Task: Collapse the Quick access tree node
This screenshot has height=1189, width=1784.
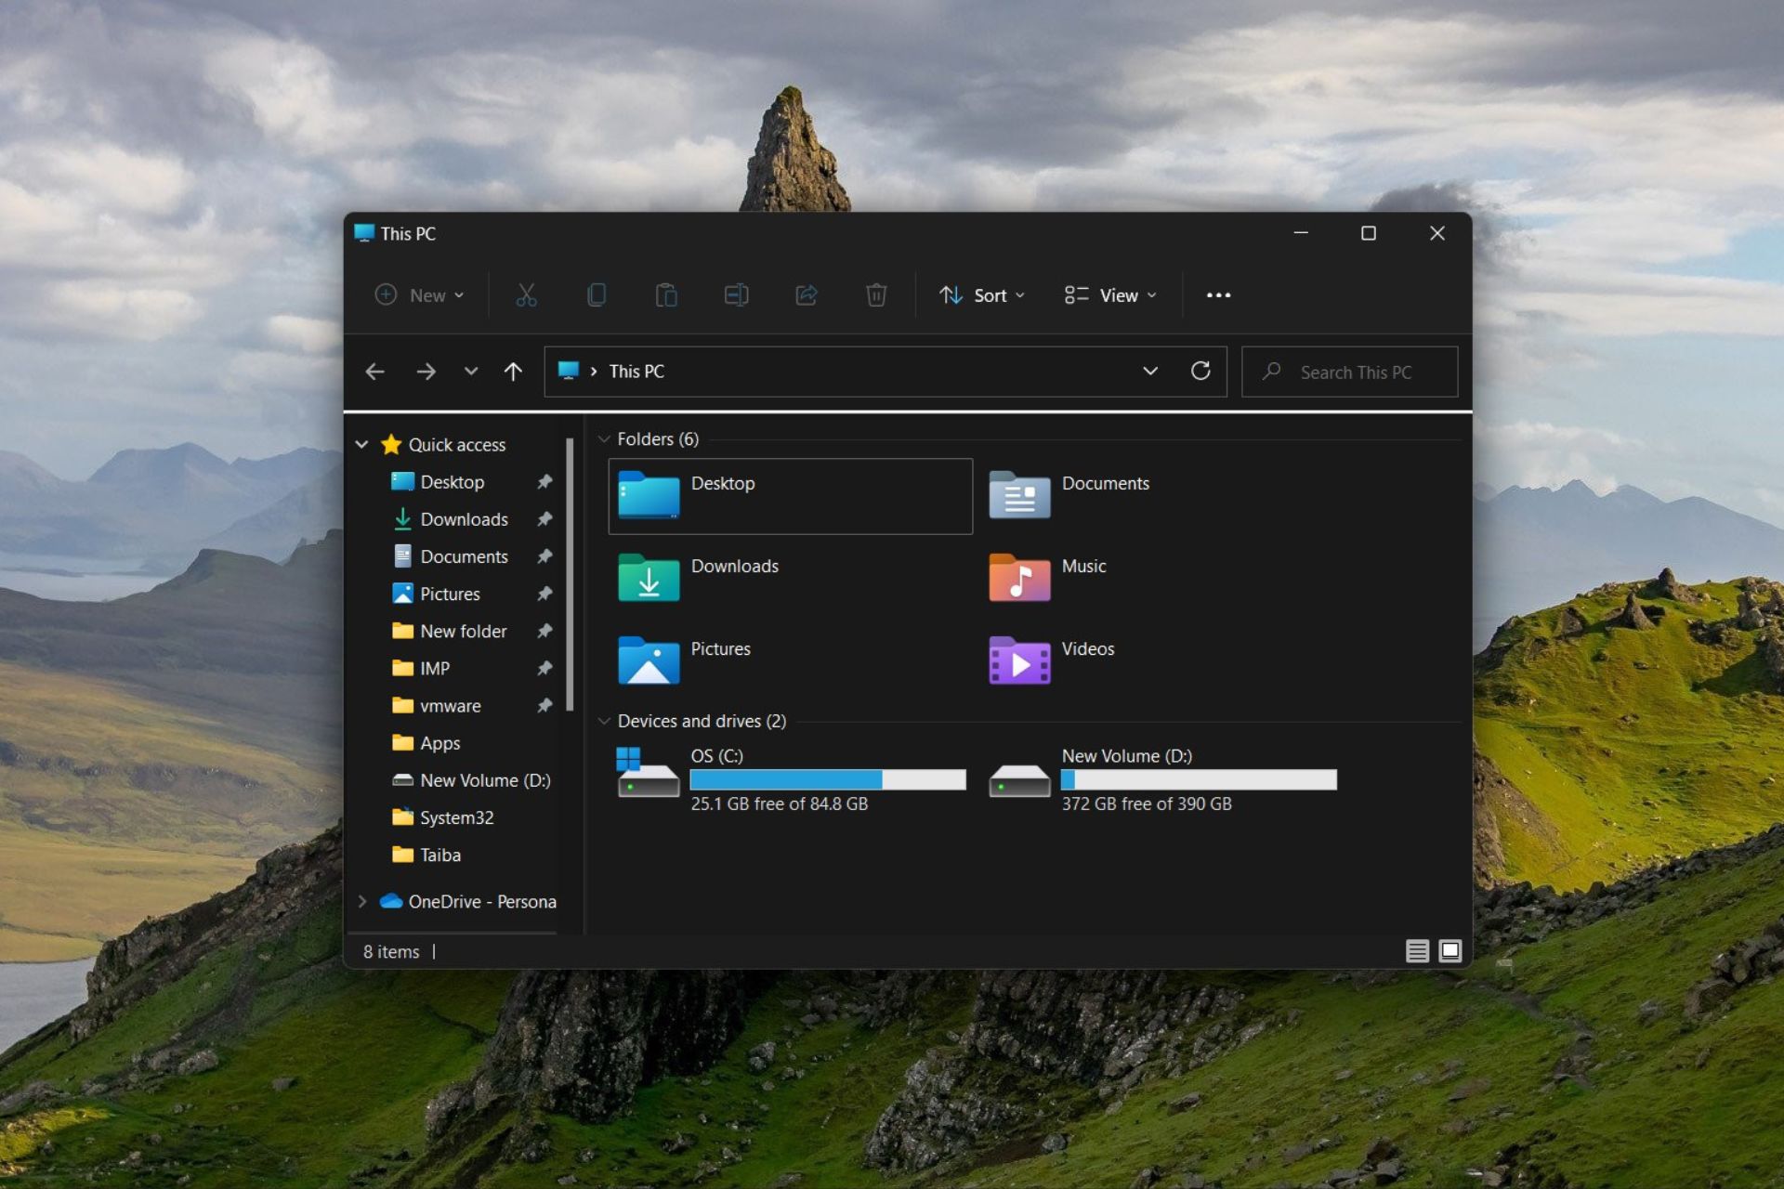Action: [361, 445]
